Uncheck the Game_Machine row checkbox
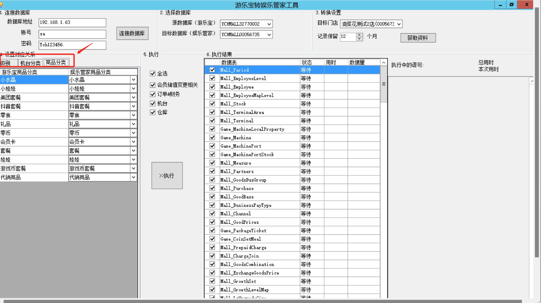The image size is (541, 303). pyautogui.click(x=212, y=137)
